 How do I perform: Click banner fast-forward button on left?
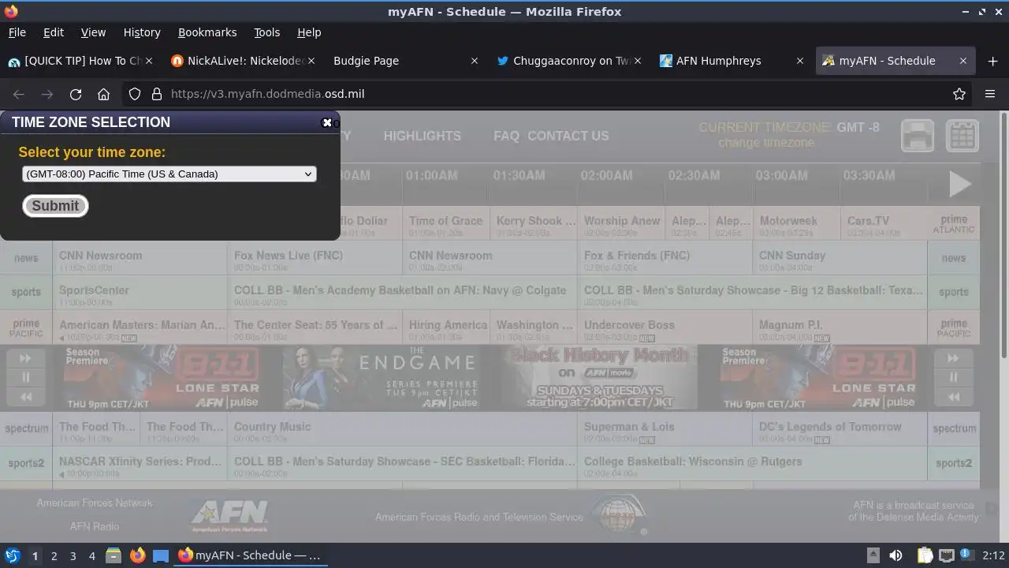[x=25, y=358]
